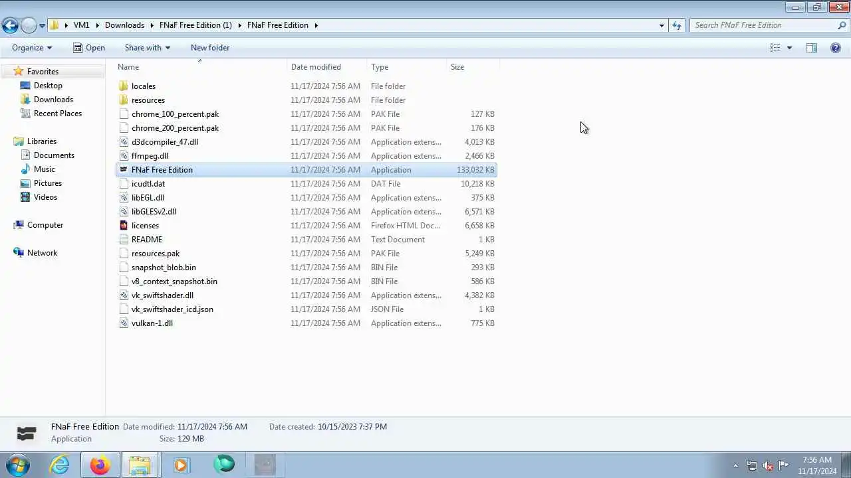
Task: Select libEGL.dll file icon
Action: [124, 198]
